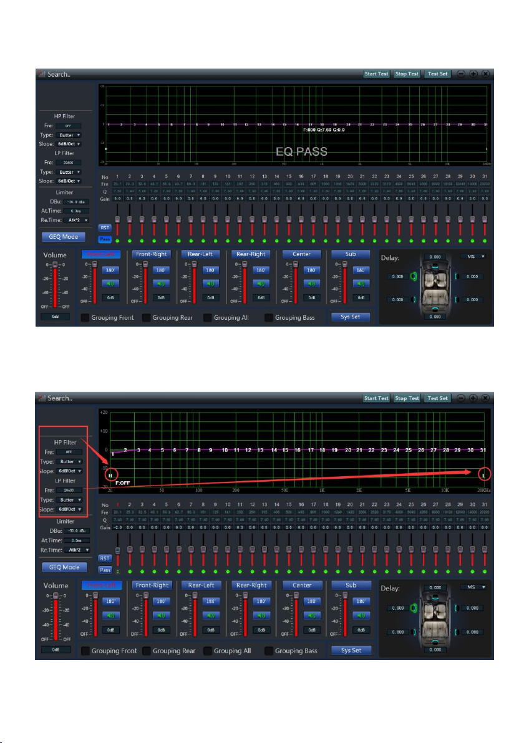Image resolution: width=524 pixels, height=743 pixels.
Task: Expand Delay MS unit dropdown in bottom window
Action: click(473, 587)
